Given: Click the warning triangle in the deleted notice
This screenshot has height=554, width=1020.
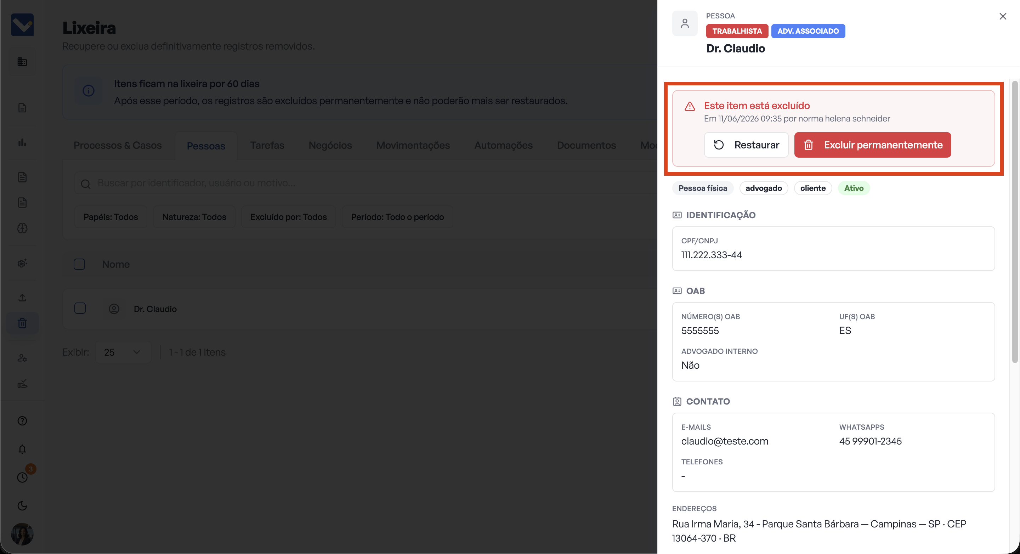Looking at the screenshot, I should 690,106.
